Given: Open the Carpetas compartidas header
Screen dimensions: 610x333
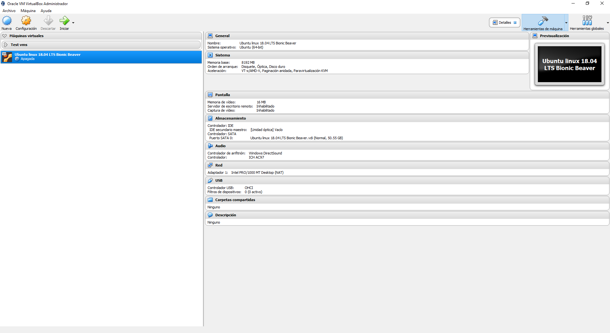Looking at the screenshot, I should click(x=235, y=200).
